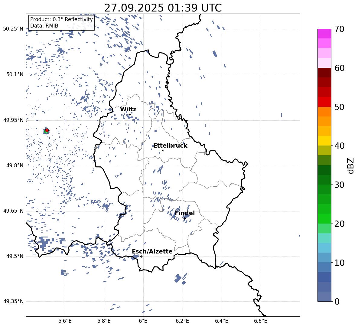Click the Data: RMIB line in info box

coord(44,26)
